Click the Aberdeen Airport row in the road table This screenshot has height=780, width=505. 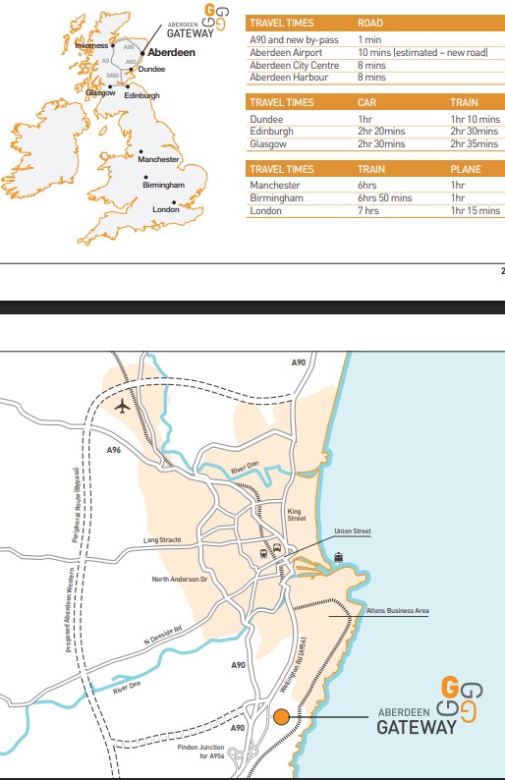click(375, 53)
